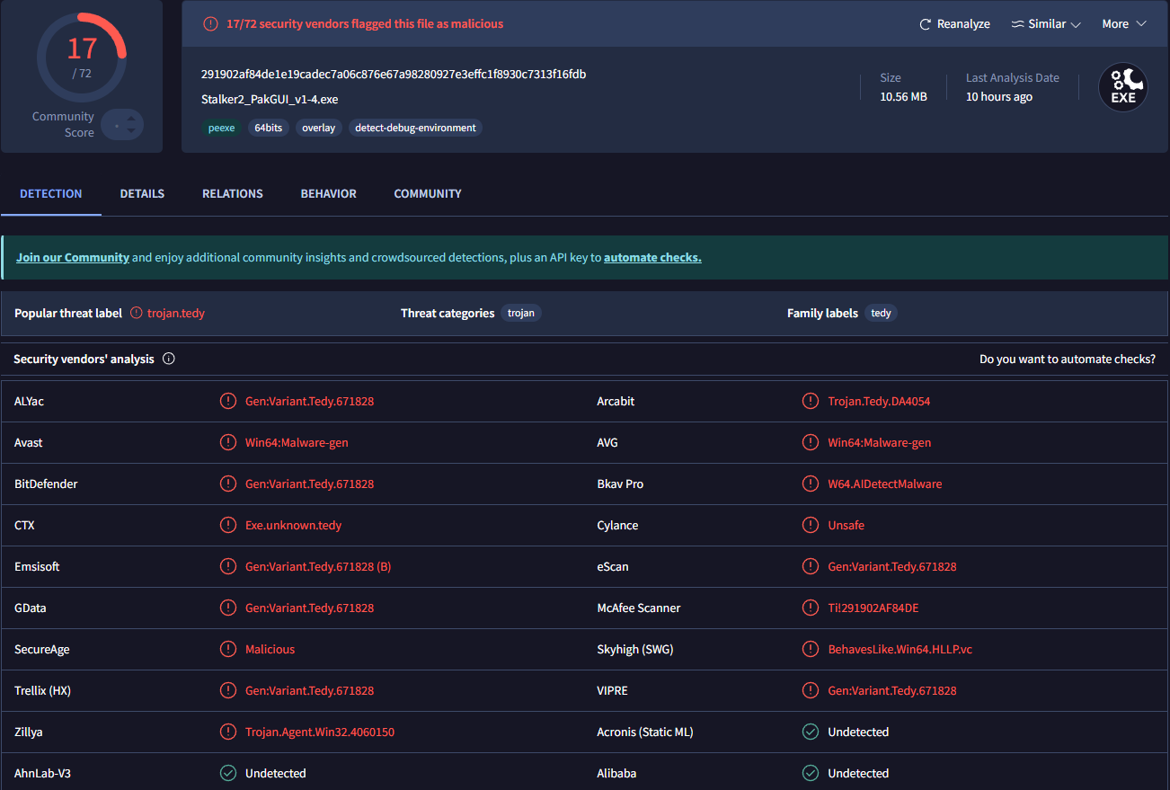Select the file SHA-256 hash text

(394, 74)
